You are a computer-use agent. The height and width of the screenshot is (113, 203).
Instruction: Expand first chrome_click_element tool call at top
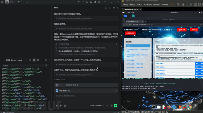tap(86, 19)
